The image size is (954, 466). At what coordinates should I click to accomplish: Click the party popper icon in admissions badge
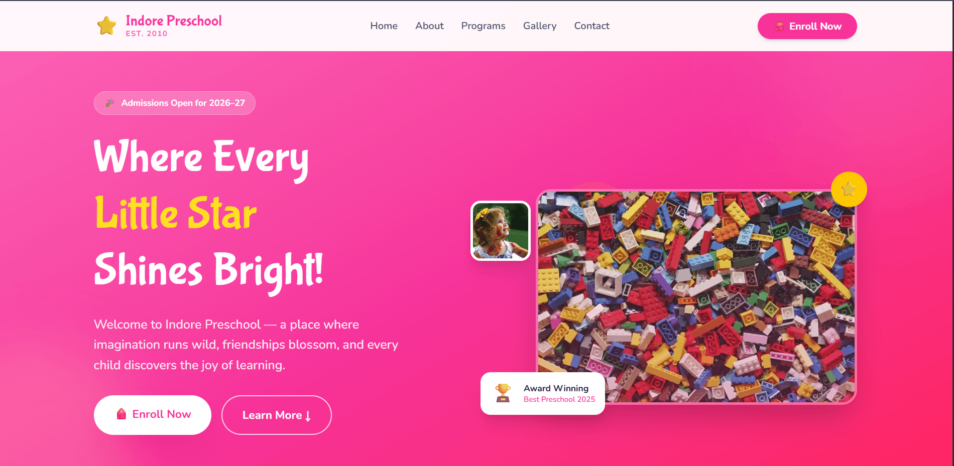coord(109,103)
